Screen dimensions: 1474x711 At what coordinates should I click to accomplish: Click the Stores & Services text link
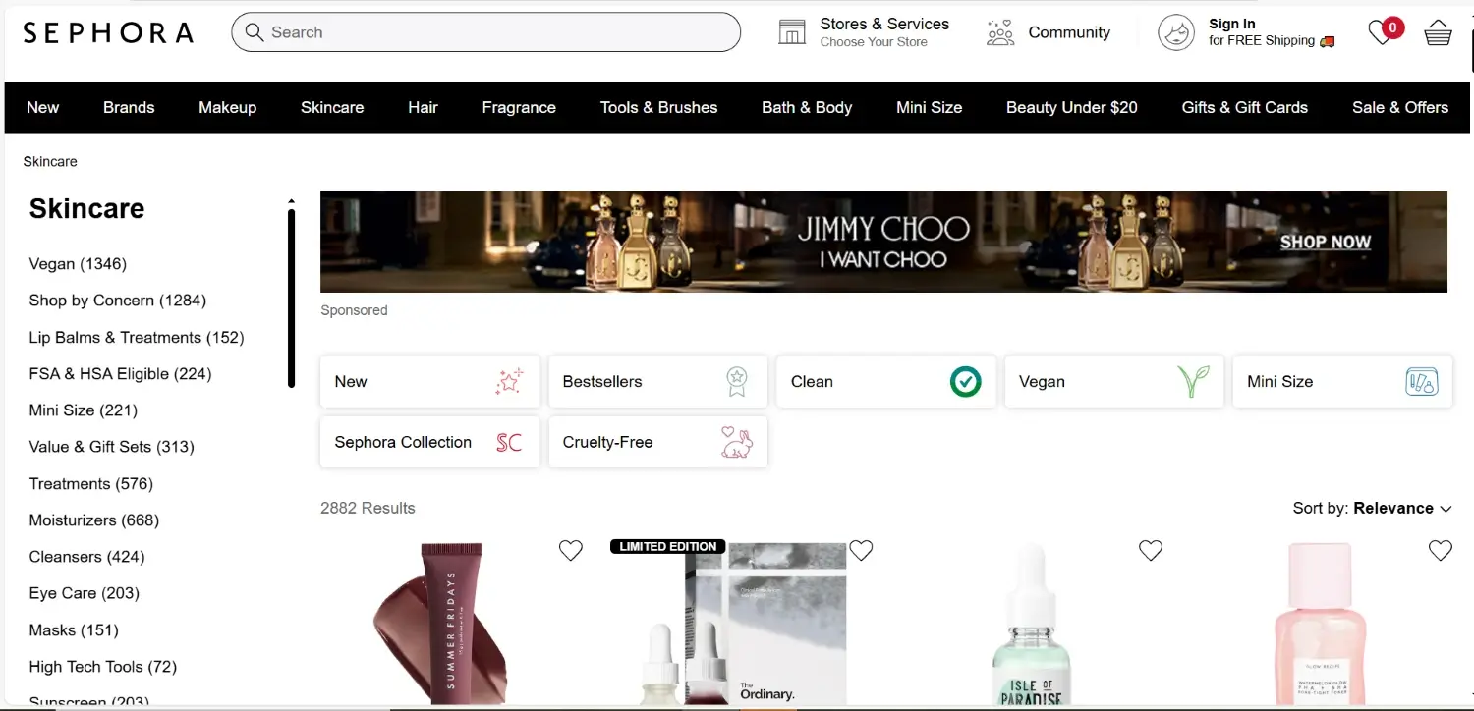click(884, 24)
